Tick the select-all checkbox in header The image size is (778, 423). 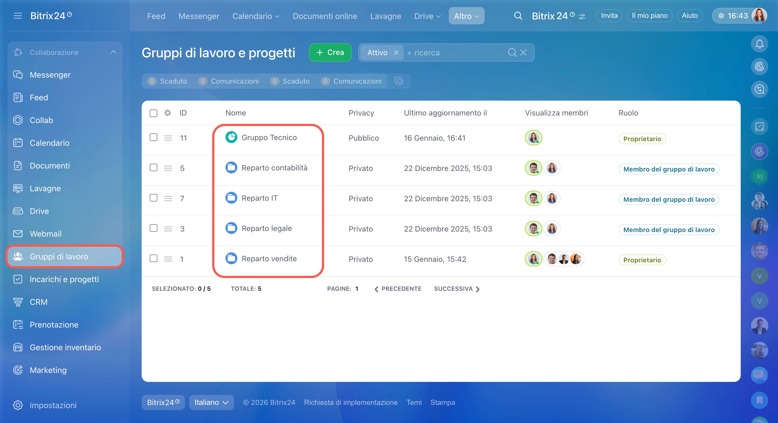(x=154, y=113)
